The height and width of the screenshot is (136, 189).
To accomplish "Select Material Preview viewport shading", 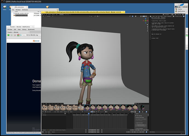I will (145, 16).
